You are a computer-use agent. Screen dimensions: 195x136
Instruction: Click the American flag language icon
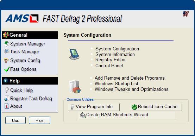click(186, 14)
